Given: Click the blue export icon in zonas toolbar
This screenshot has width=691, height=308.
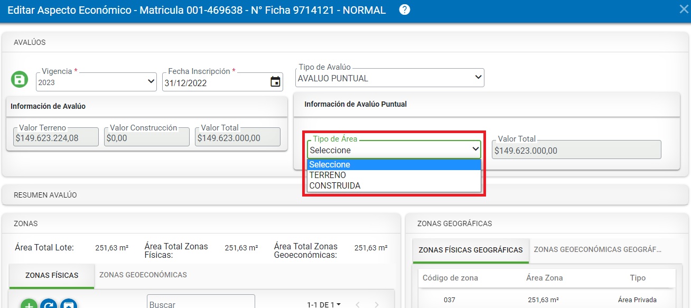Looking at the screenshot, I should click(69, 305).
